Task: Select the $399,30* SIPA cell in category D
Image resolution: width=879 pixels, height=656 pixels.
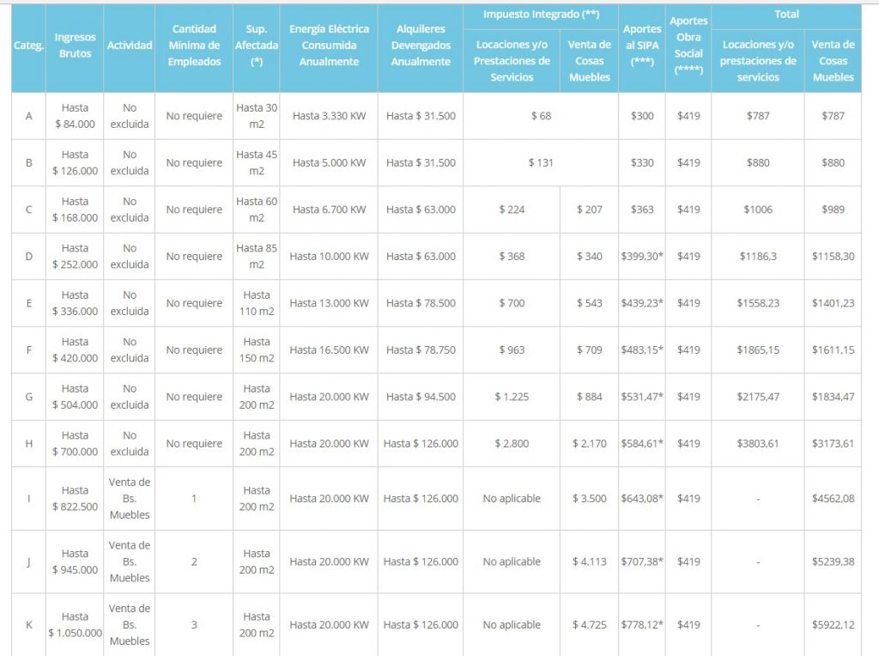Action: pos(642,256)
